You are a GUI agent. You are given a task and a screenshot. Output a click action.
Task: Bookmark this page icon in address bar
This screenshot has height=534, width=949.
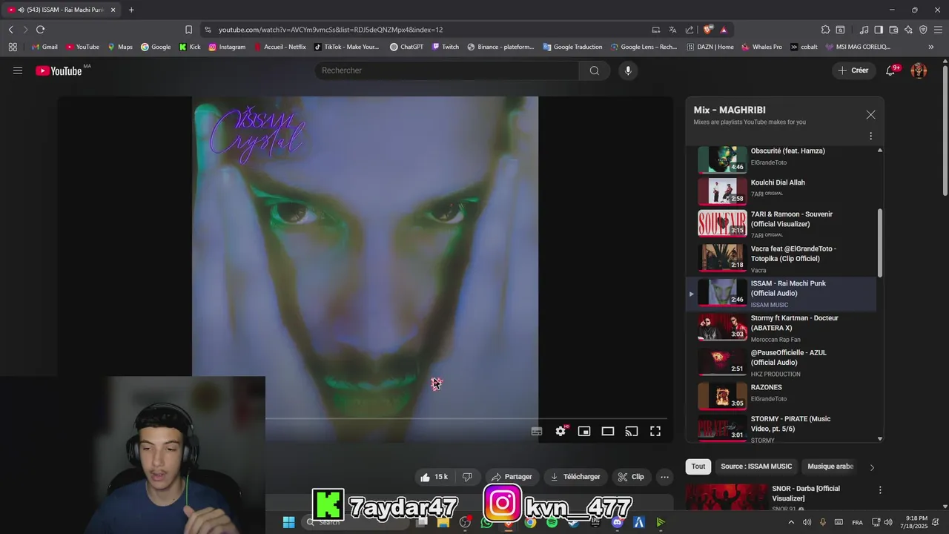(188, 30)
